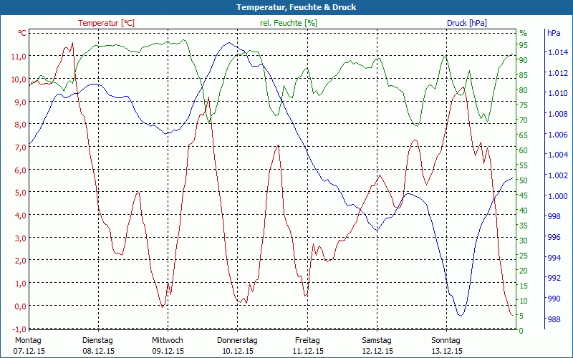Click the '70' humidity axis value

(524, 120)
